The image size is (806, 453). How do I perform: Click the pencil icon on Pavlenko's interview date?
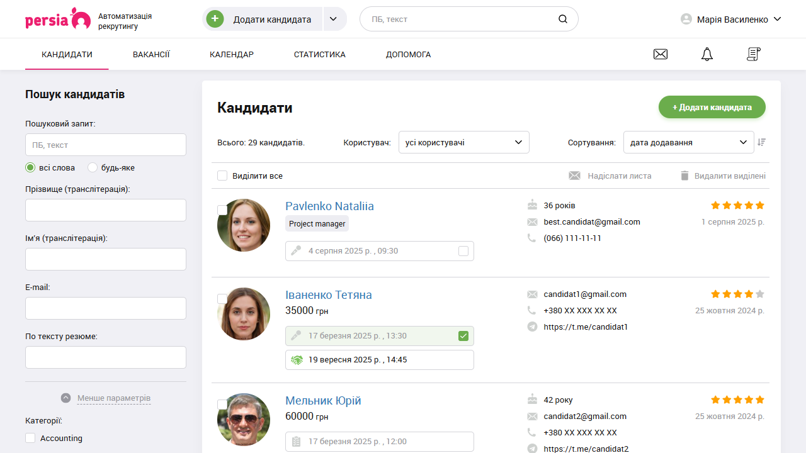click(295, 250)
